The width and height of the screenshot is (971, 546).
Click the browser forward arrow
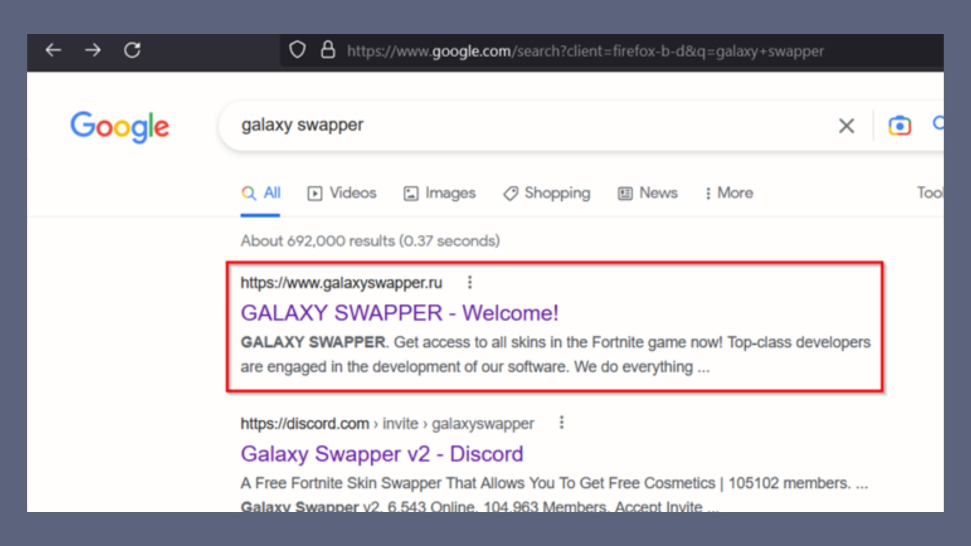pyautogui.click(x=93, y=50)
